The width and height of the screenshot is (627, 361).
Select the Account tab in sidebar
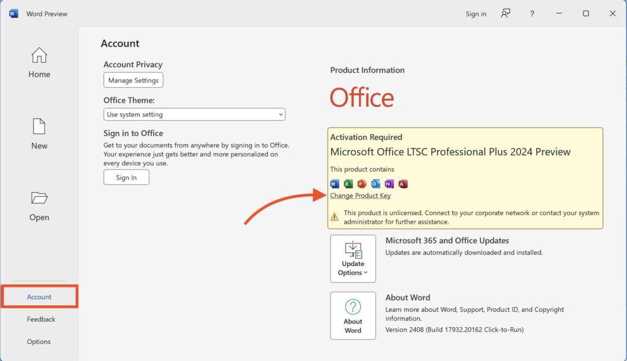click(39, 297)
